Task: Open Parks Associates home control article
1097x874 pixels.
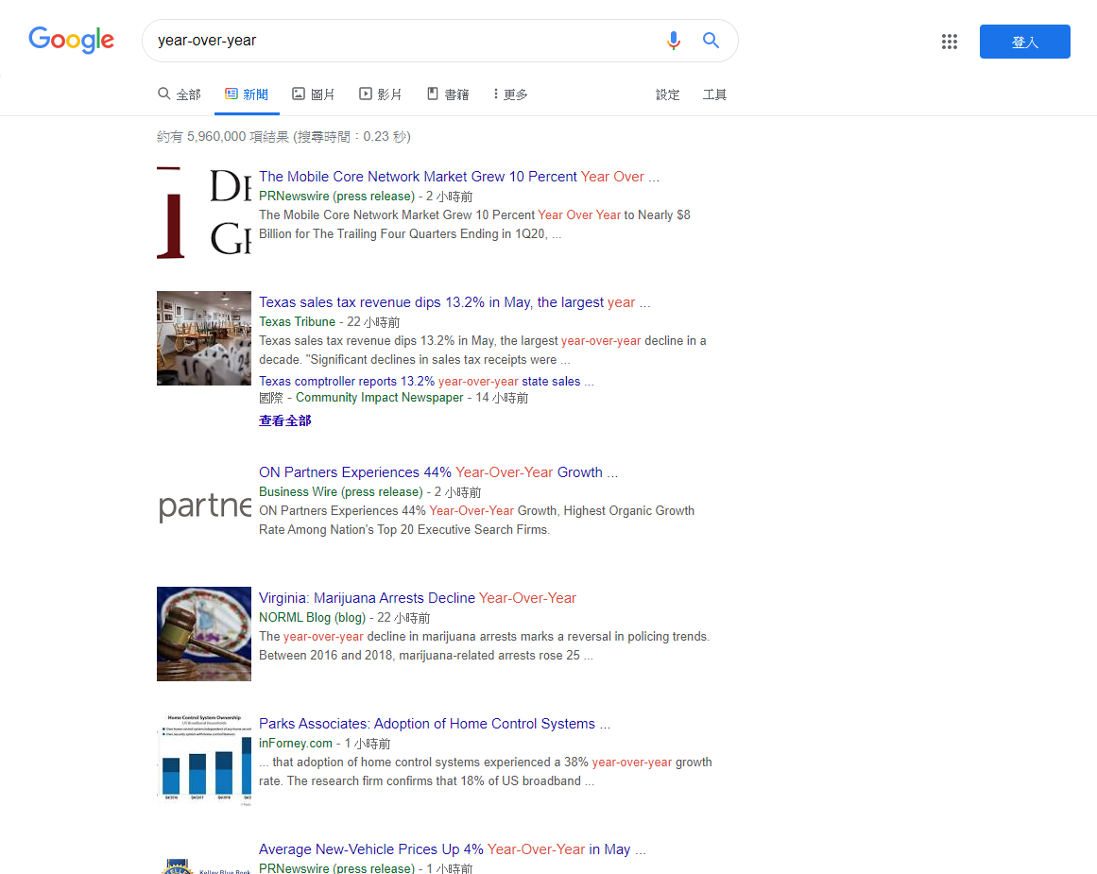Action: [x=435, y=724]
